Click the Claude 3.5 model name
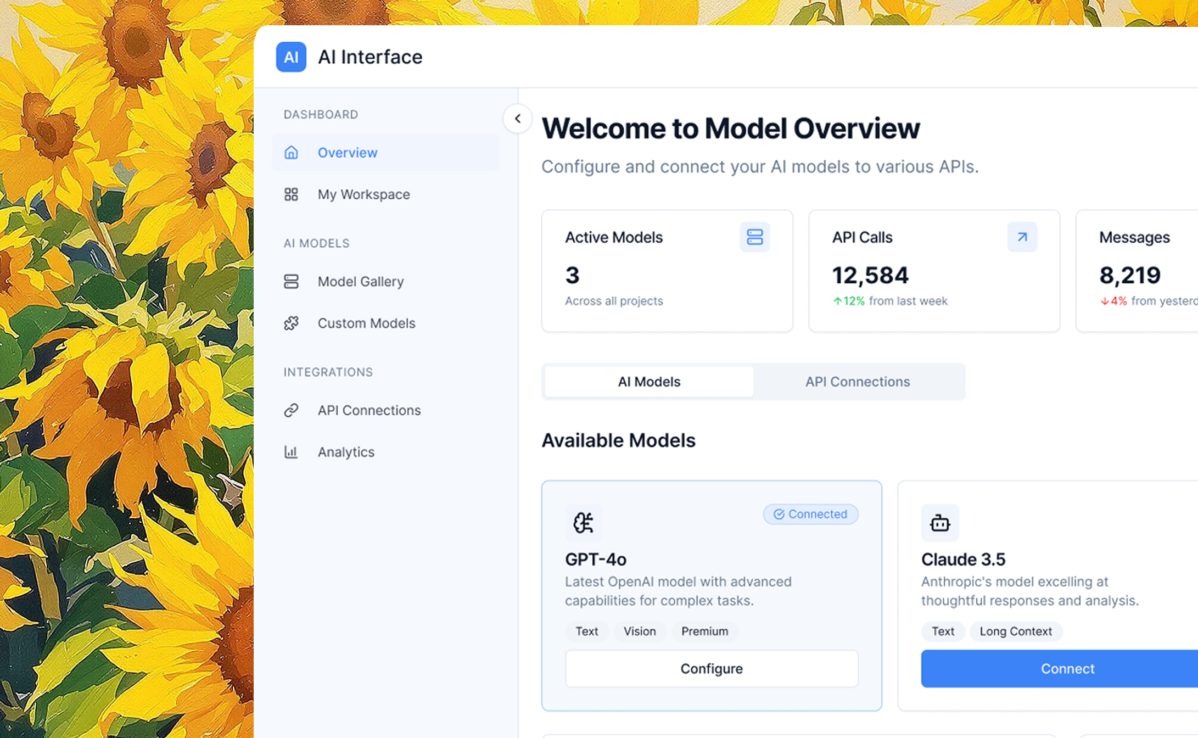 pyautogui.click(x=963, y=560)
